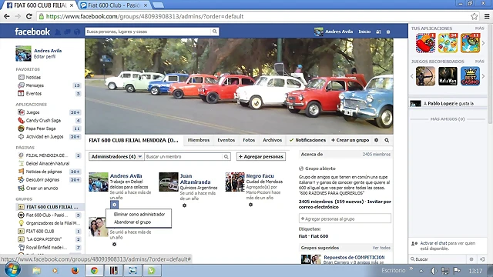Image resolution: width=493 pixels, height=277 pixels.
Task: Open Chrome menu icon
Action: click(487, 16)
